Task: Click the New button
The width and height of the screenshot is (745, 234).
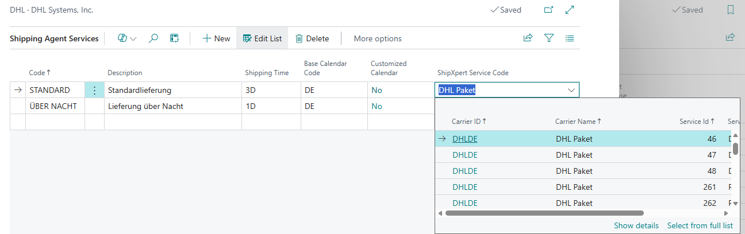Action: [216, 38]
